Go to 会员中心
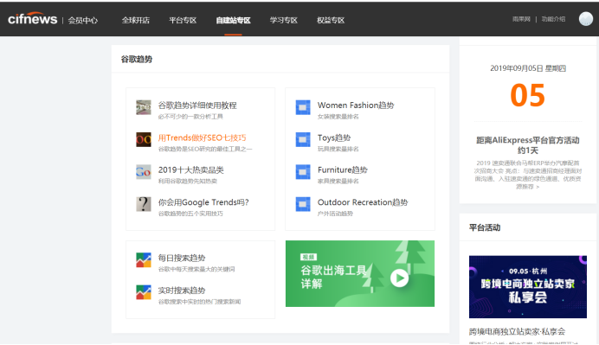 click(x=82, y=20)
